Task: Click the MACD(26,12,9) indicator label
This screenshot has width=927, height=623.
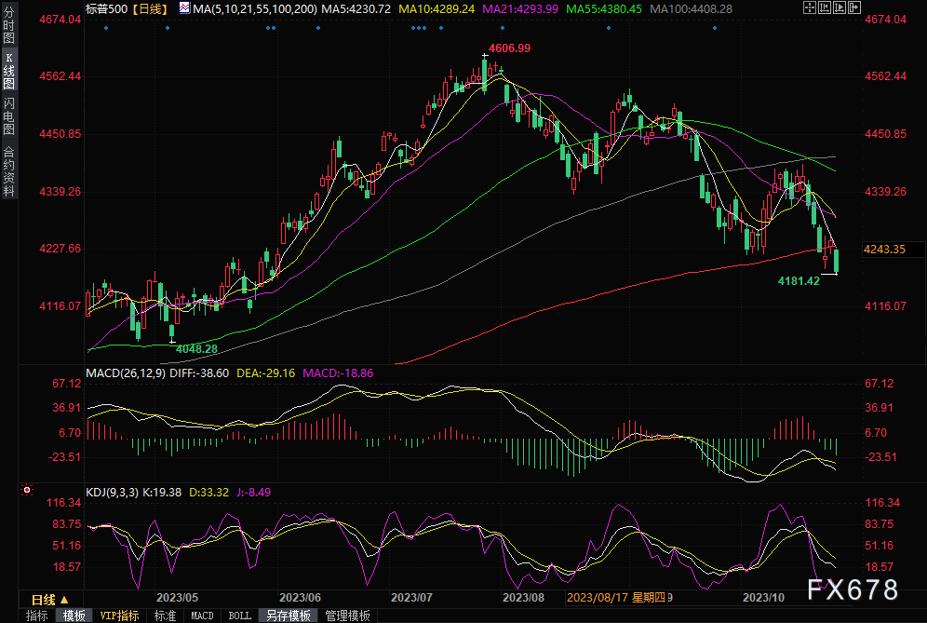Action: 125,372
